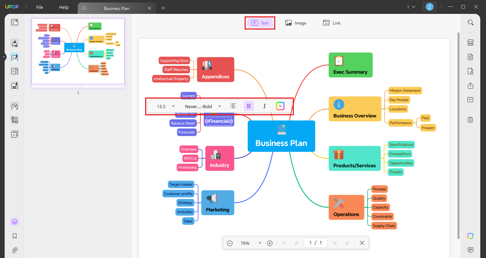Open the font size dropdown showing 13.5

(173, 106)
